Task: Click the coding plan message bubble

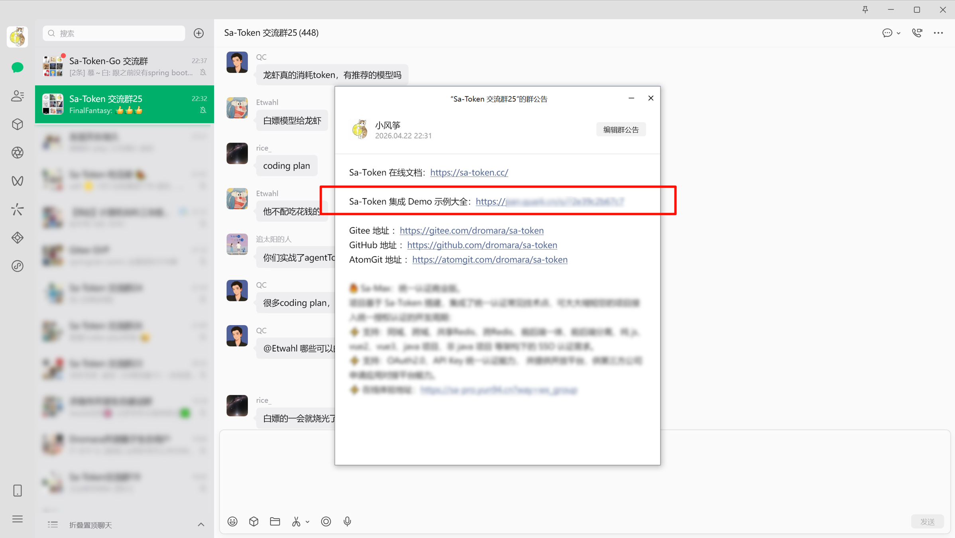Action: pyautogui.click(x=287, y=165)
